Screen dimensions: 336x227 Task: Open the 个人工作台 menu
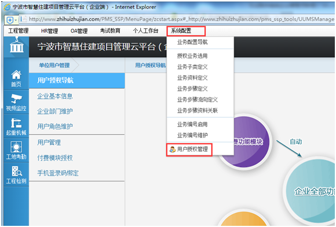pyautogui.click(x=146, y=31)
